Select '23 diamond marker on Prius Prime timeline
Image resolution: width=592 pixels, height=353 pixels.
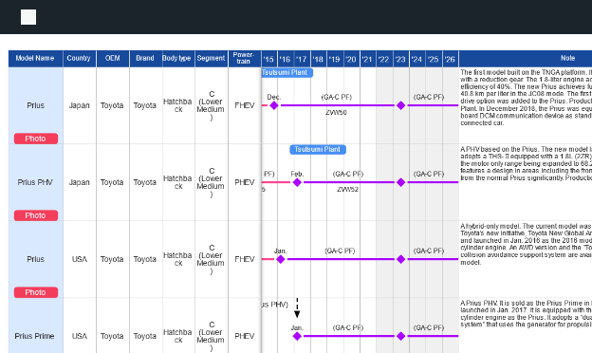[x=401, y=336]
